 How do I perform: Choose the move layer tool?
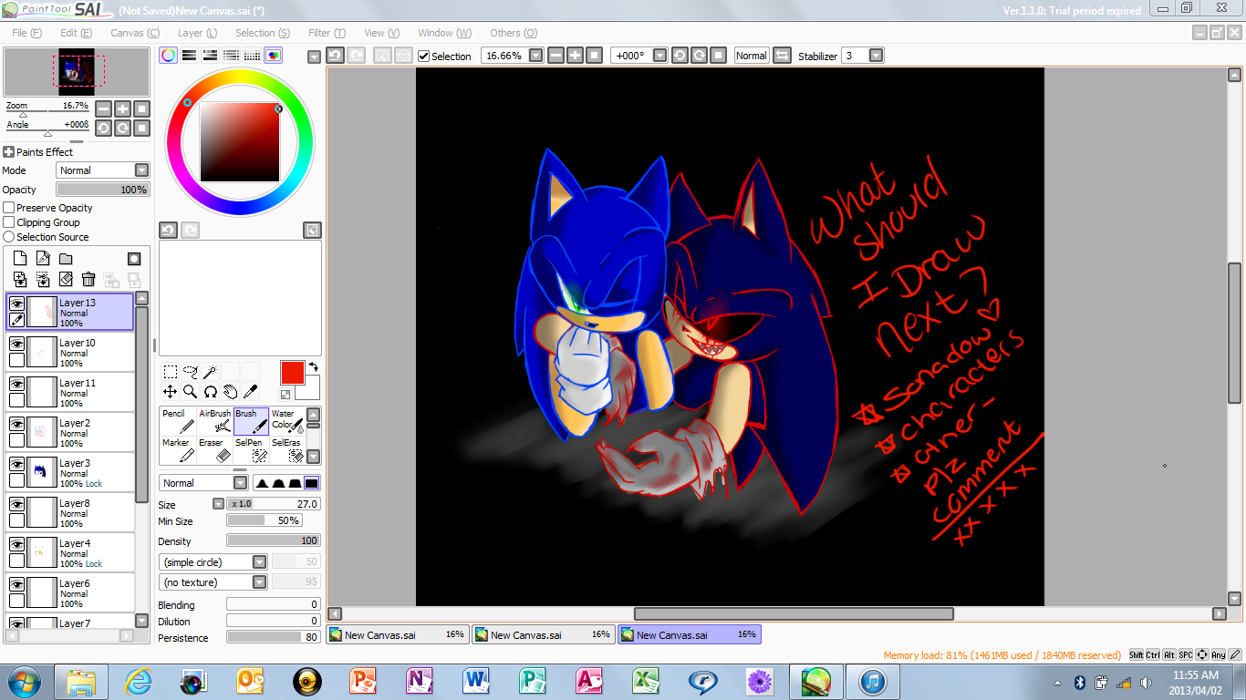(x=171, y=392)
